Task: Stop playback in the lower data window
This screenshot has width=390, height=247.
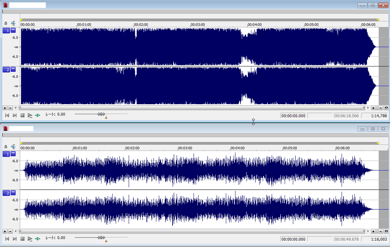Action: pos(22,239)
